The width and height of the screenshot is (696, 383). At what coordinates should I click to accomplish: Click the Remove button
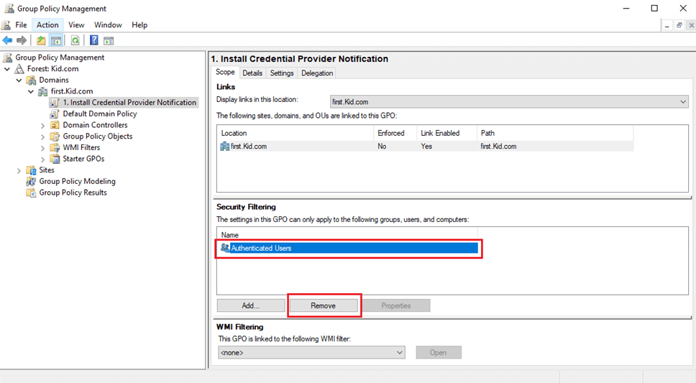click(x=323, y=305)
